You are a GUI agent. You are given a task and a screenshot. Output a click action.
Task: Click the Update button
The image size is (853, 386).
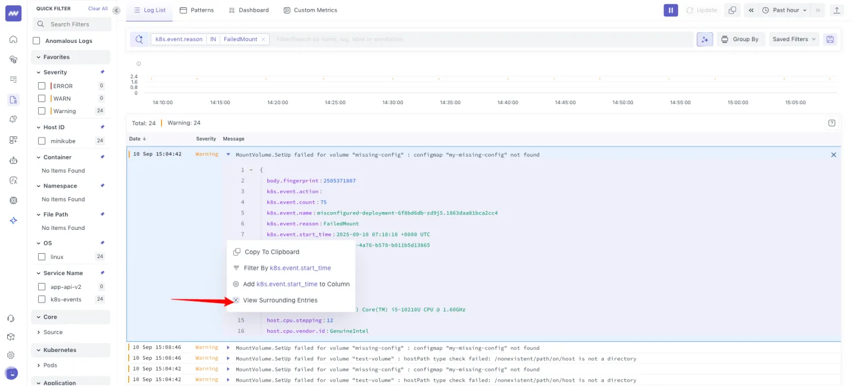pos(701,10)
